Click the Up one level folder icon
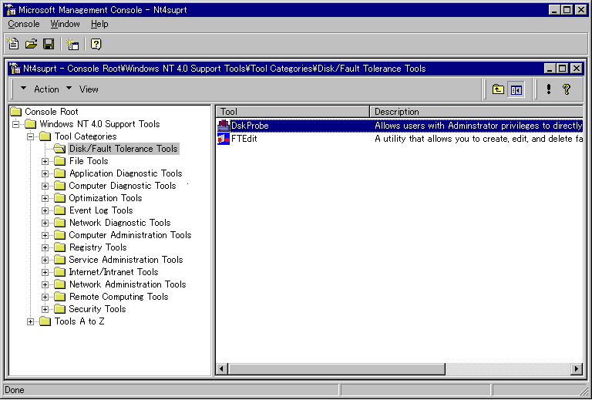The height and width of the screenshot is (400, 592). tap(498, 89)
